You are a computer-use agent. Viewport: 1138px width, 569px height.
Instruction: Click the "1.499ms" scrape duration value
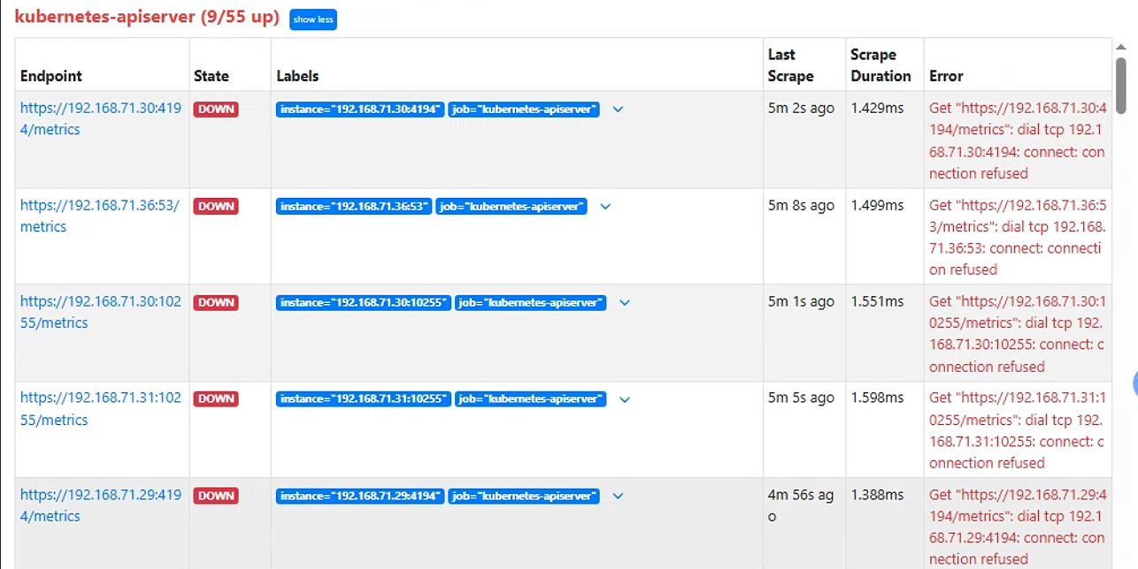pyautogui.click(x=877, y=205)
